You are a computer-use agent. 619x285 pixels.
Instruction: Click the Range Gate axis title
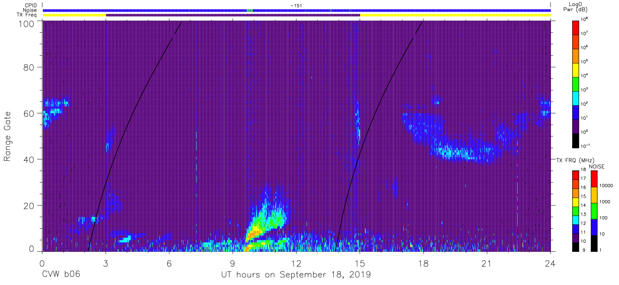(x=8, y=136)
